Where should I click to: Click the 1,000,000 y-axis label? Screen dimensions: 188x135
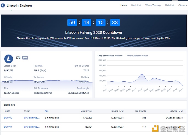click(102, 60)
